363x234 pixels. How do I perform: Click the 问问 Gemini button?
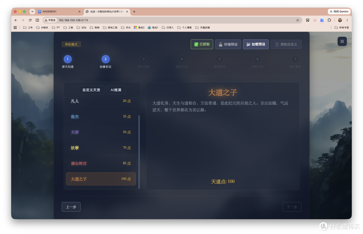[x=339, y=11]
